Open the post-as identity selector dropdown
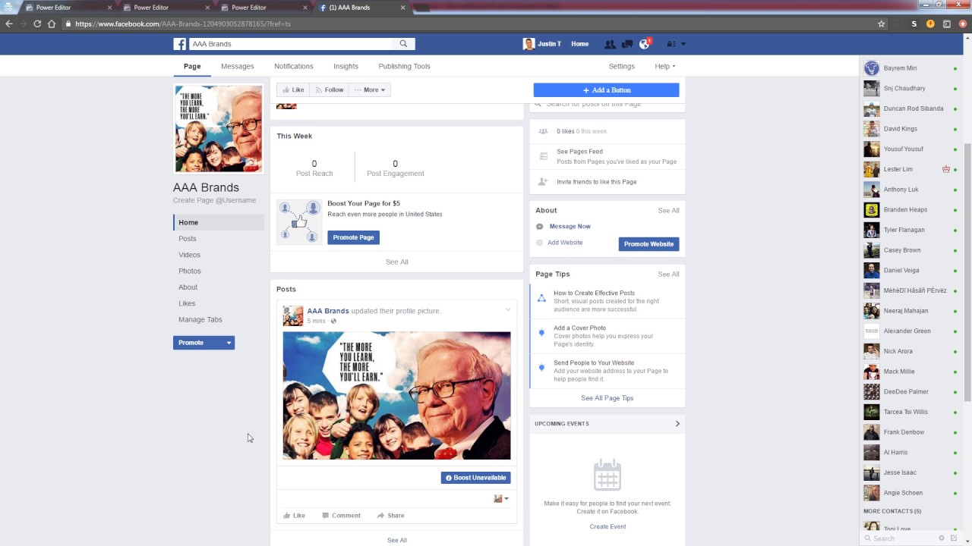 501,498
